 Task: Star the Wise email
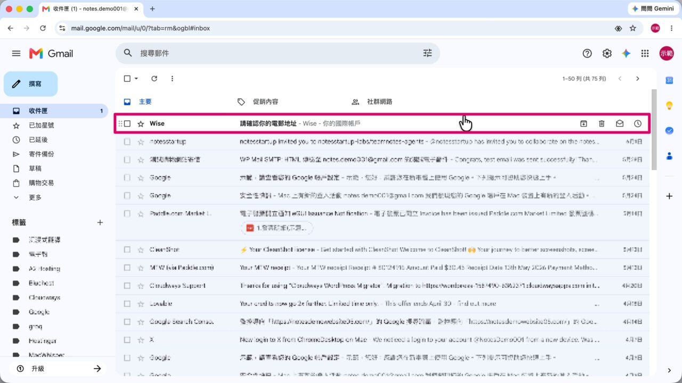coord(141,123)
